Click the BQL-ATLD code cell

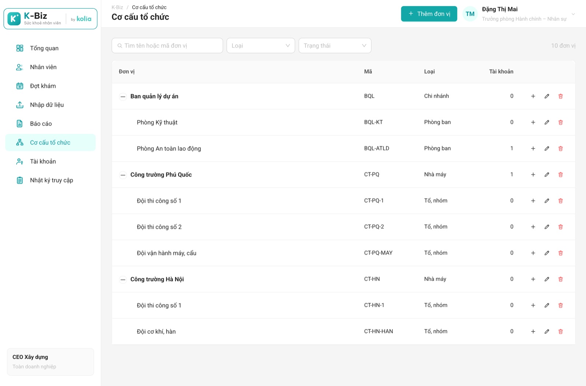coord(377,148)
